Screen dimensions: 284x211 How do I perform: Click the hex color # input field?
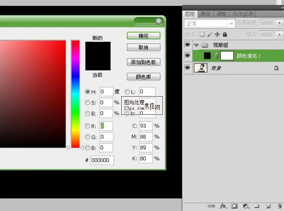tap(102, 160)
